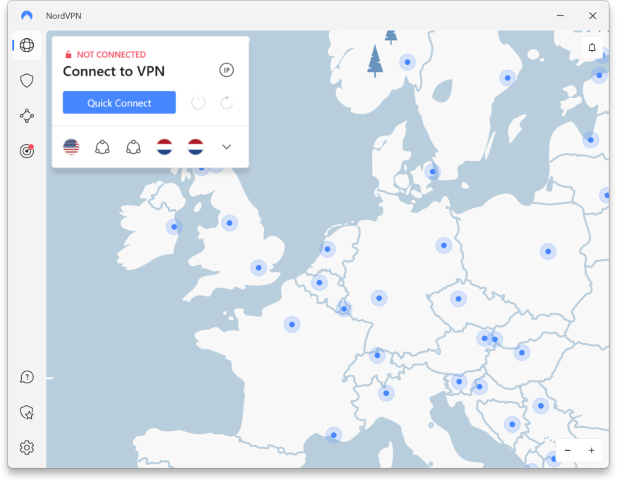Close the NordVPN window
The height and width of the screenshot is (480, 617).
point(592,16)
